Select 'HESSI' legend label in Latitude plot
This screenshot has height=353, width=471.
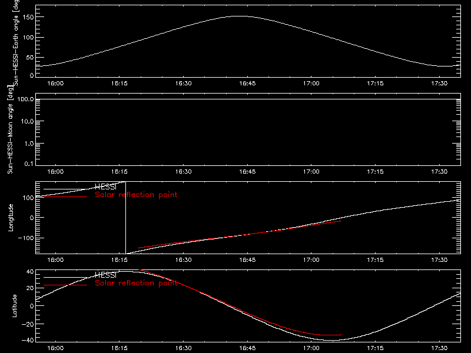pos(105,275)
